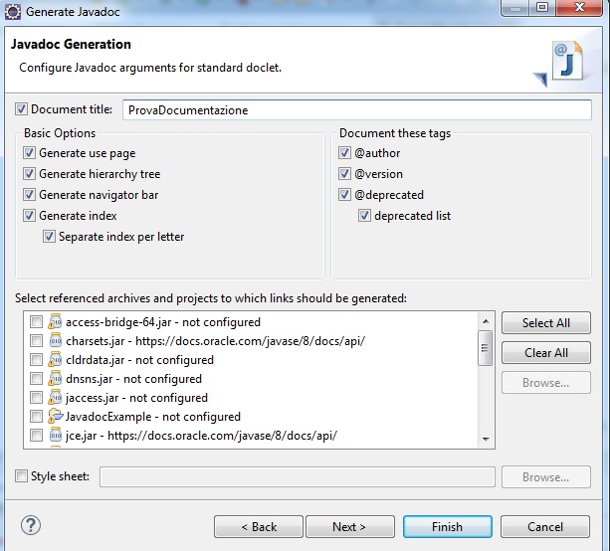Select 'JavadocExample - not configured' row
610x551 pixels.
point(153,417)
